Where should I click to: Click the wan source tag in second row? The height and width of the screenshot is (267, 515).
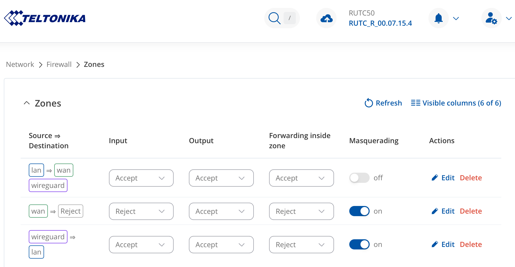pyautogui.click(x=38, y=211)
